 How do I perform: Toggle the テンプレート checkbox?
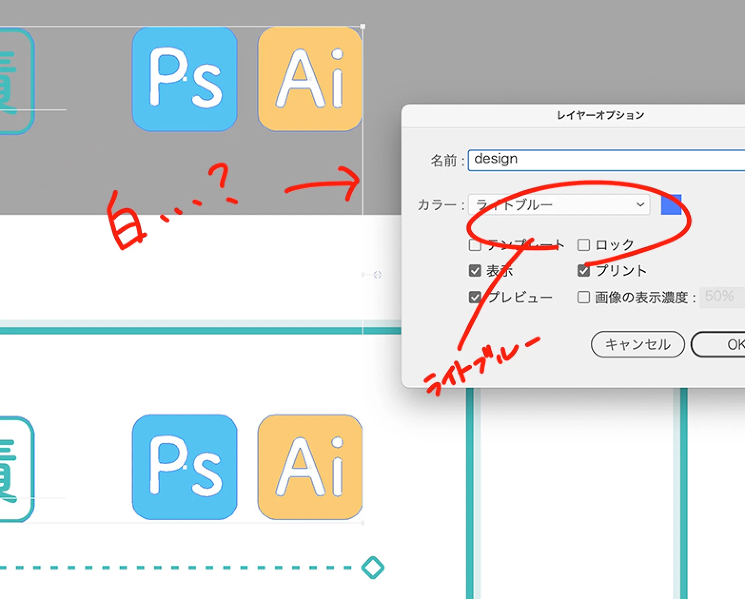tap(475, 245)
